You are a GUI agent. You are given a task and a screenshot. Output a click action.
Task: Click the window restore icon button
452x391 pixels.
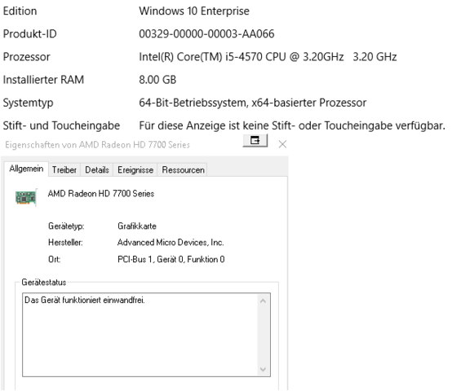[255, 141]
